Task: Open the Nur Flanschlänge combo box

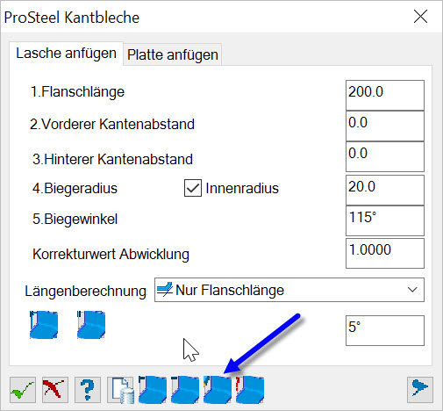Action: tap(289, 290)
